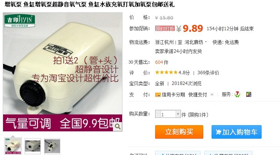The width and height of the screenshot is (280, 155).
Task: Expand the 河北廊坊 destination dropdown
Action: [206, 42]
